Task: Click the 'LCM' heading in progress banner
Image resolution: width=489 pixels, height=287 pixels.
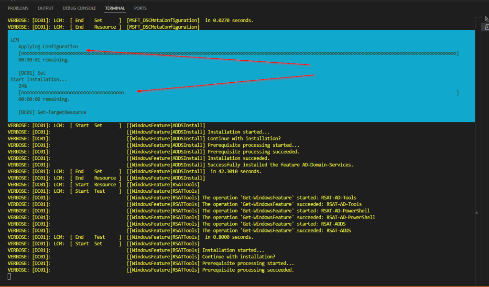Action: [14, 40]
